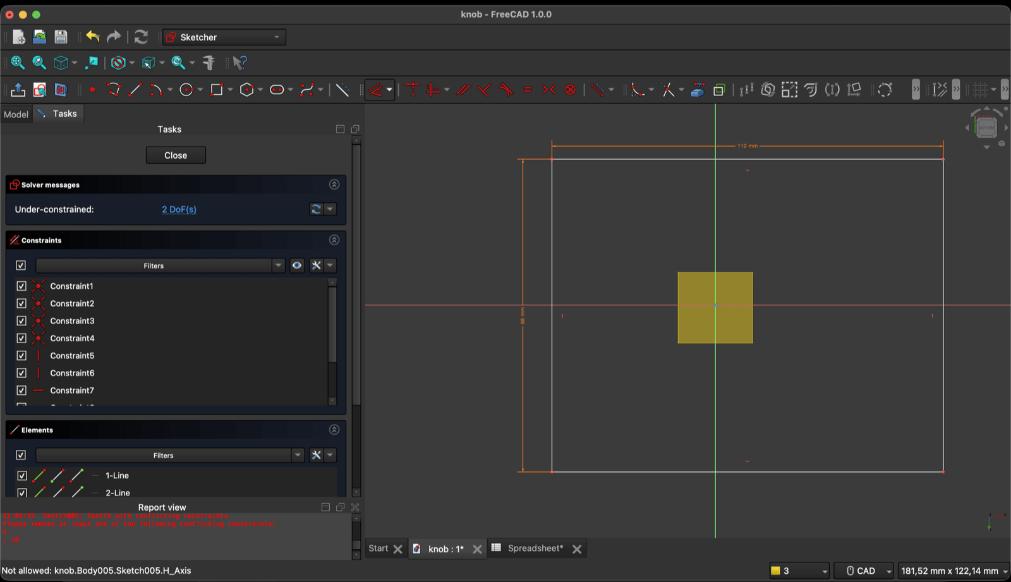Fit selection in view
The height and width of the screenshot is (582, 1011).
(39, 63)
